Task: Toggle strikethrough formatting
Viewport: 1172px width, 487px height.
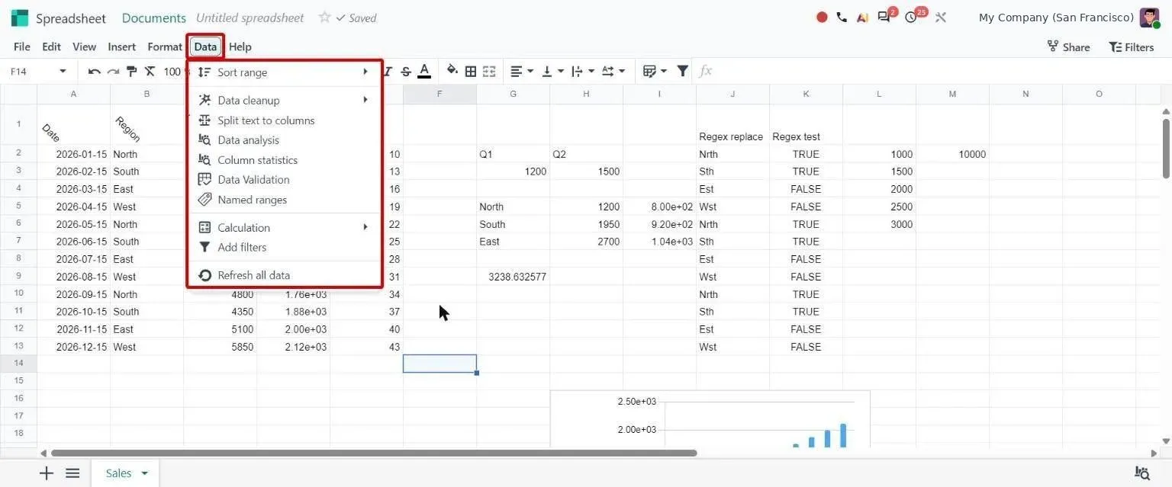Action: [x=406, y=72]
